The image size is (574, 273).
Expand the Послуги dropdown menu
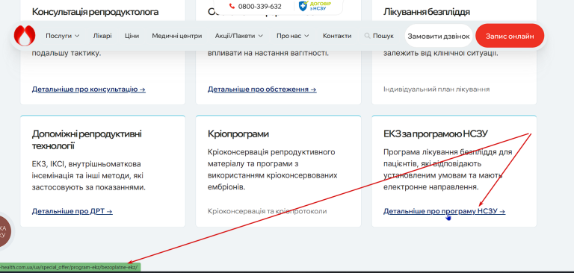point(62,36)
